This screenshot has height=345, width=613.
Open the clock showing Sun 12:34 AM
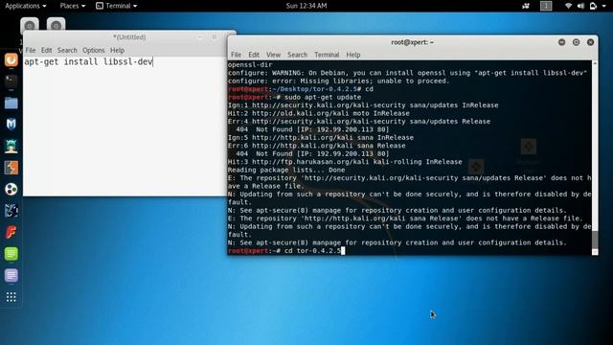click(306, 6)
